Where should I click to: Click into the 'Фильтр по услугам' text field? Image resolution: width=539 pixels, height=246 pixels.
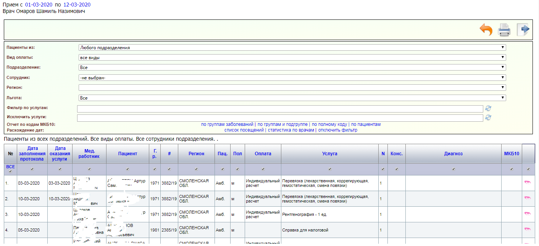tap(280, 109)
